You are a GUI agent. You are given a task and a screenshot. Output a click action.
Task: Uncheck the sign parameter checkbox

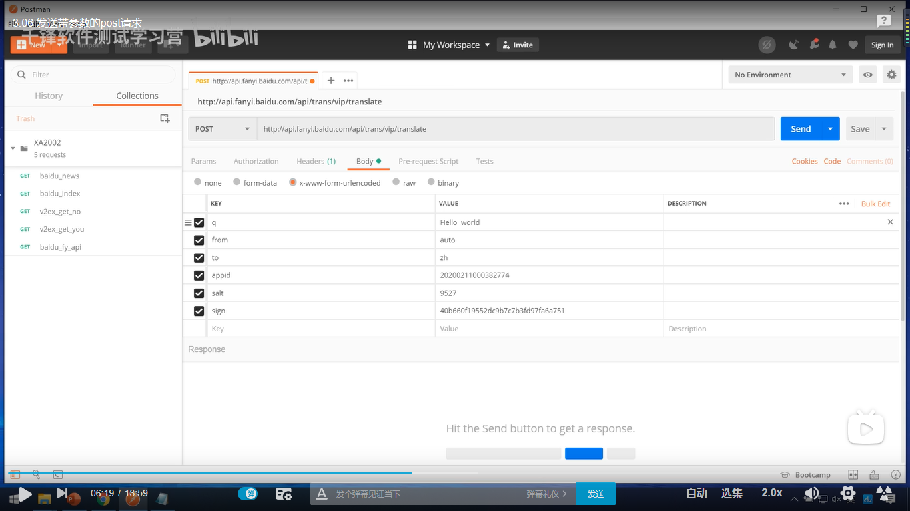(199, 311)
